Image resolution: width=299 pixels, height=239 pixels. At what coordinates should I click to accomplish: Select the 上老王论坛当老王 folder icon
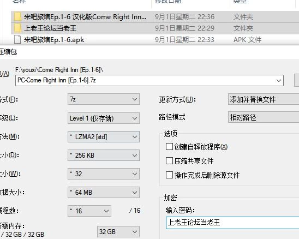coord(17,28)
